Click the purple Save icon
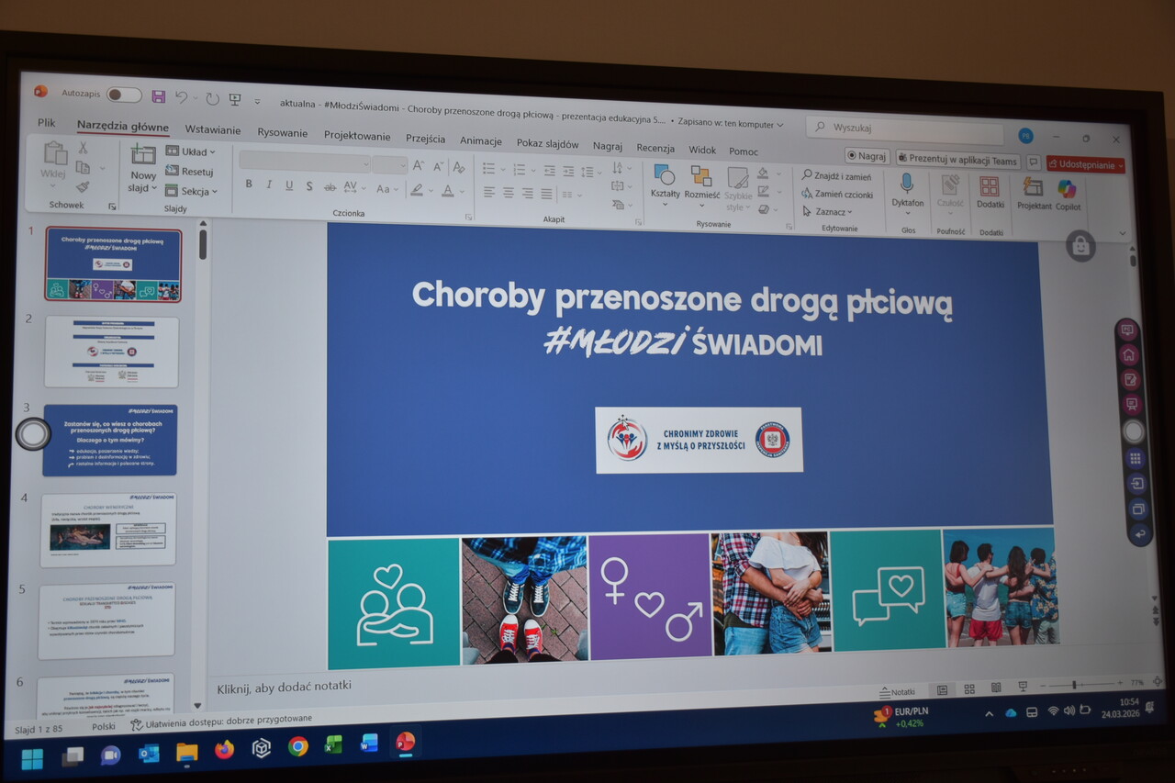1175x783 pixels. click(x=159, y=96)
